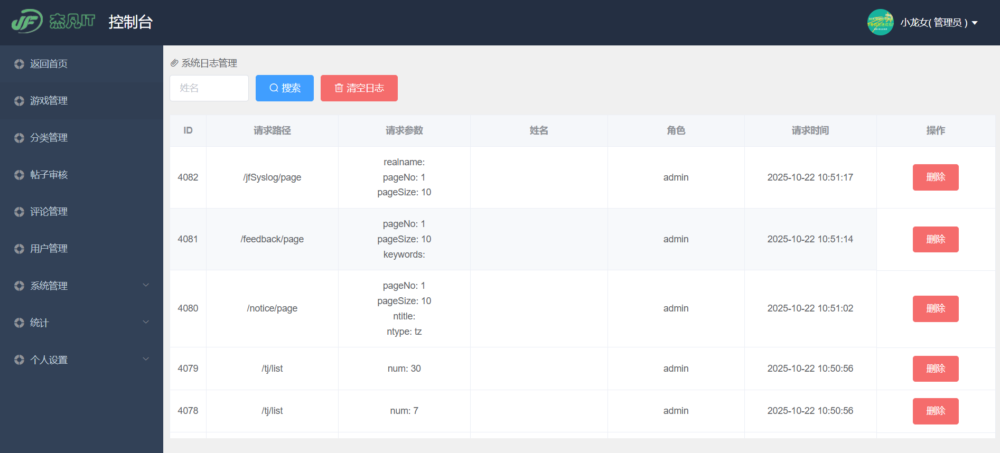Open 帖子审核 menu item

click(81, 175)
